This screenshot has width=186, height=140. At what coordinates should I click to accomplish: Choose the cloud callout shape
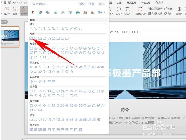coord(45,120)
